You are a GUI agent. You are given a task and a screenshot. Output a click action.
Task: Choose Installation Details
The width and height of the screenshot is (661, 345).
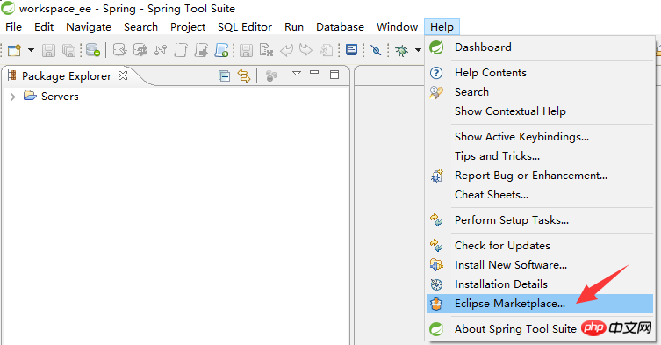tap(540, 284)
